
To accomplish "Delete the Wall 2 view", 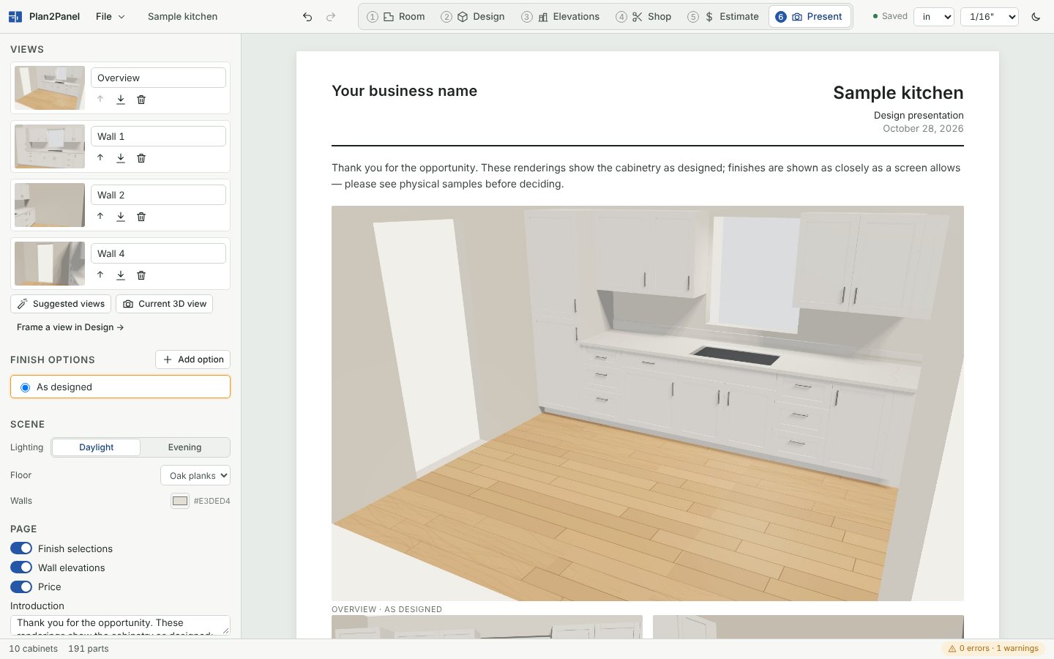I will 141,217.
